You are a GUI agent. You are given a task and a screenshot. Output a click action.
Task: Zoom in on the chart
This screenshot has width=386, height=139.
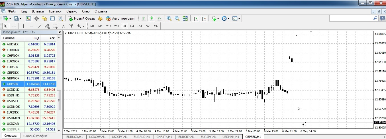pos(169,18)
